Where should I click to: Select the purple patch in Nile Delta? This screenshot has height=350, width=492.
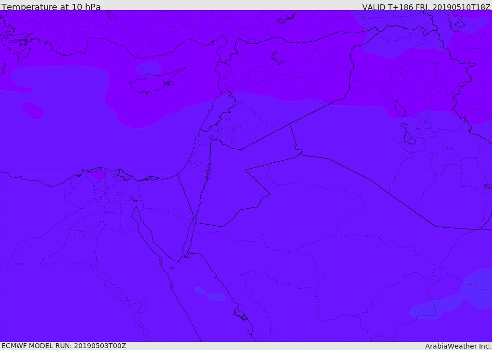98,174
